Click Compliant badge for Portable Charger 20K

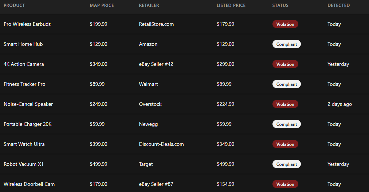[286, 124]
